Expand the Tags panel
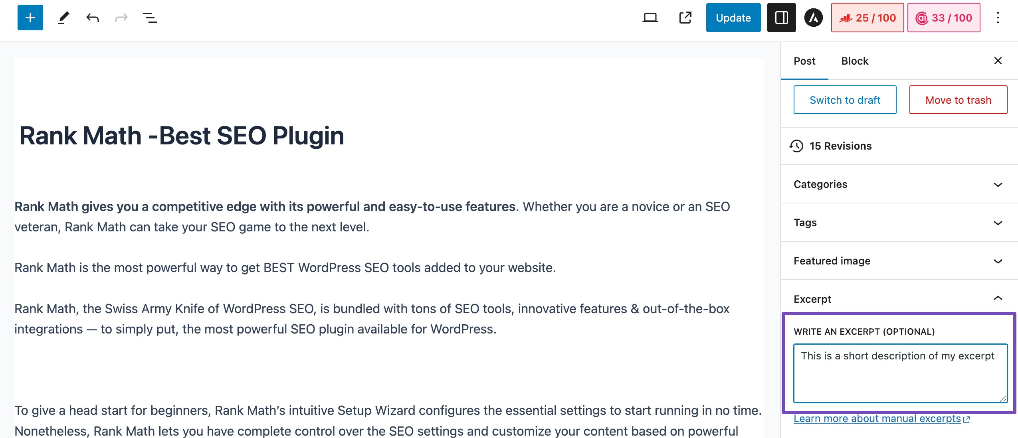The height and width of the screenshot is (438, 1018). [899, 223]
